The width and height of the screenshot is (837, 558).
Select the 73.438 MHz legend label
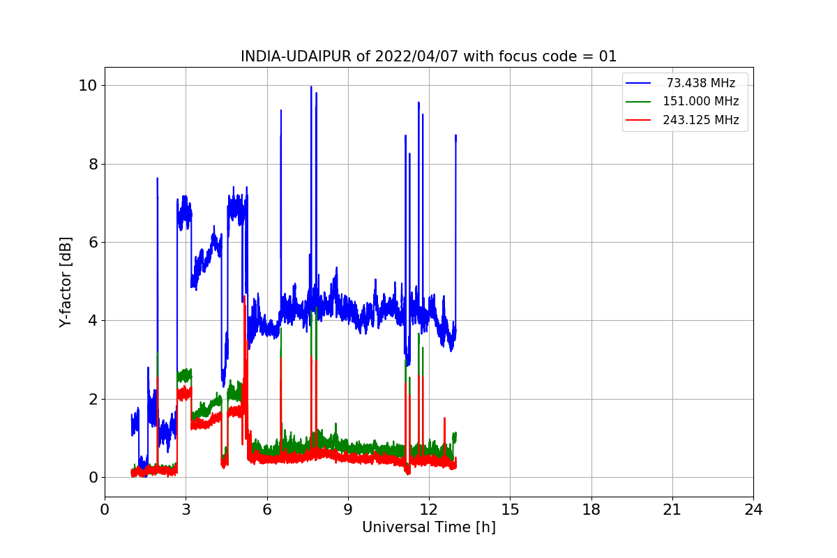[x=701, y=83]
